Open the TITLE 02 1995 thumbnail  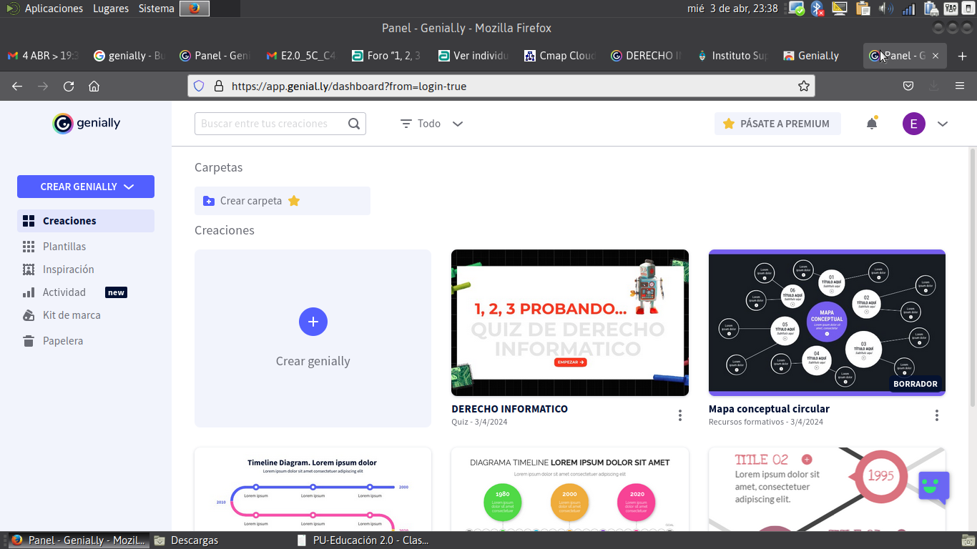point(827,489)
